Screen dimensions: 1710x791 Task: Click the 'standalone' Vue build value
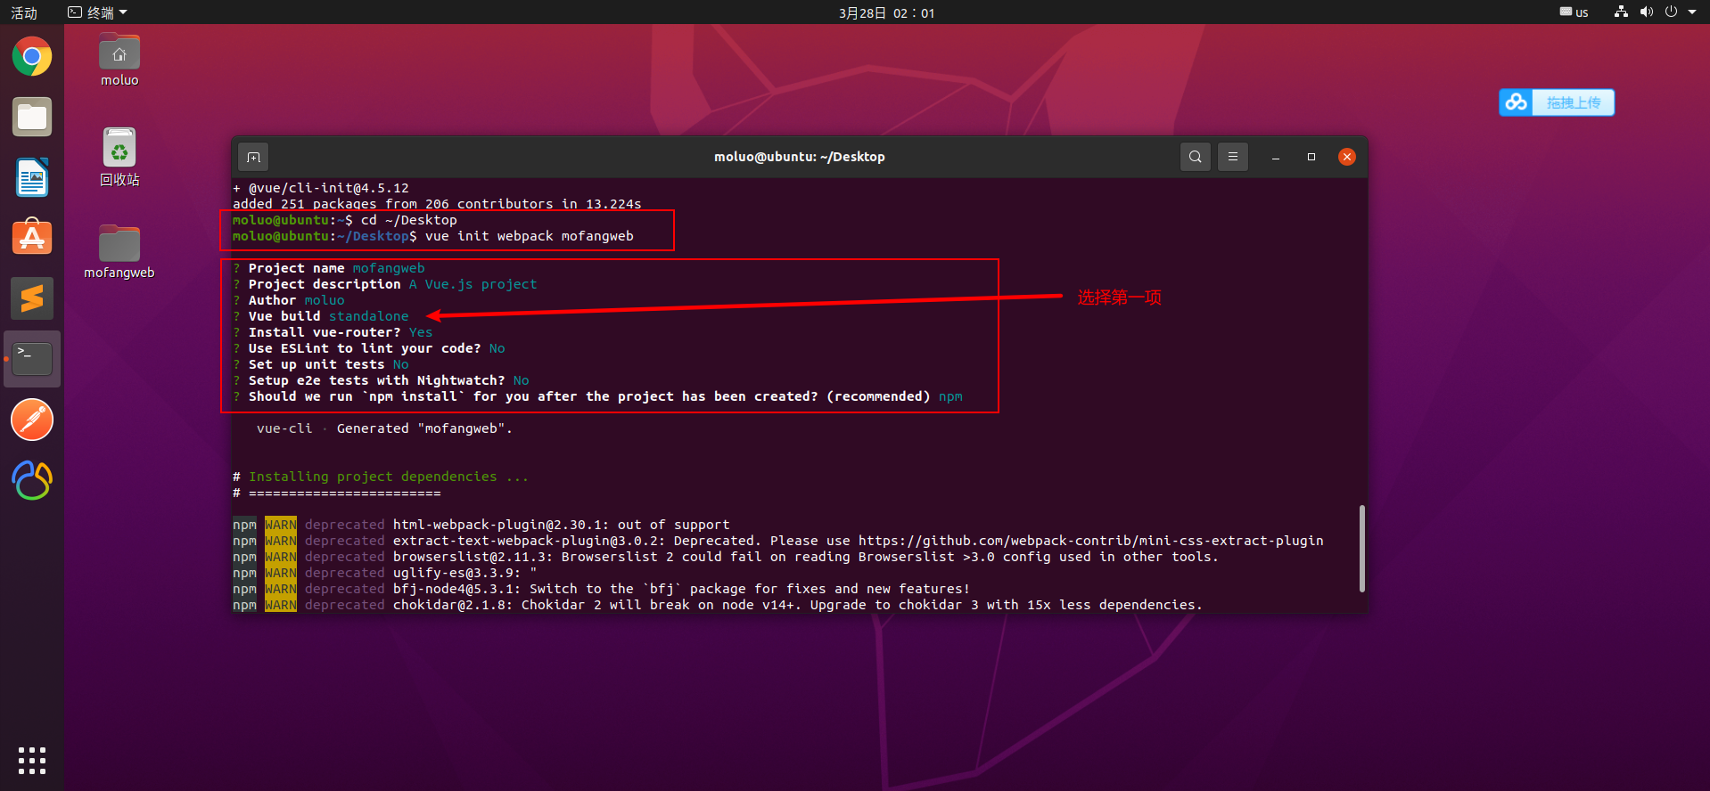[369, 316]
